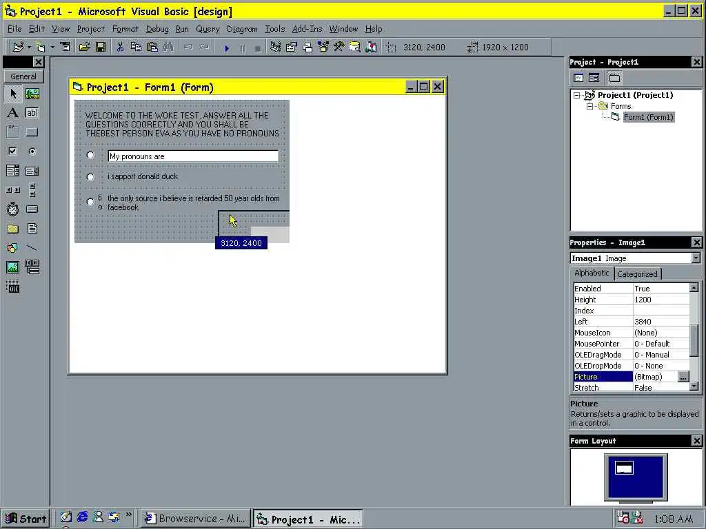This screenshot has height=529, width=706.
Task: Switch to Browservice taskbar window
Action: (x=195, y=519)
